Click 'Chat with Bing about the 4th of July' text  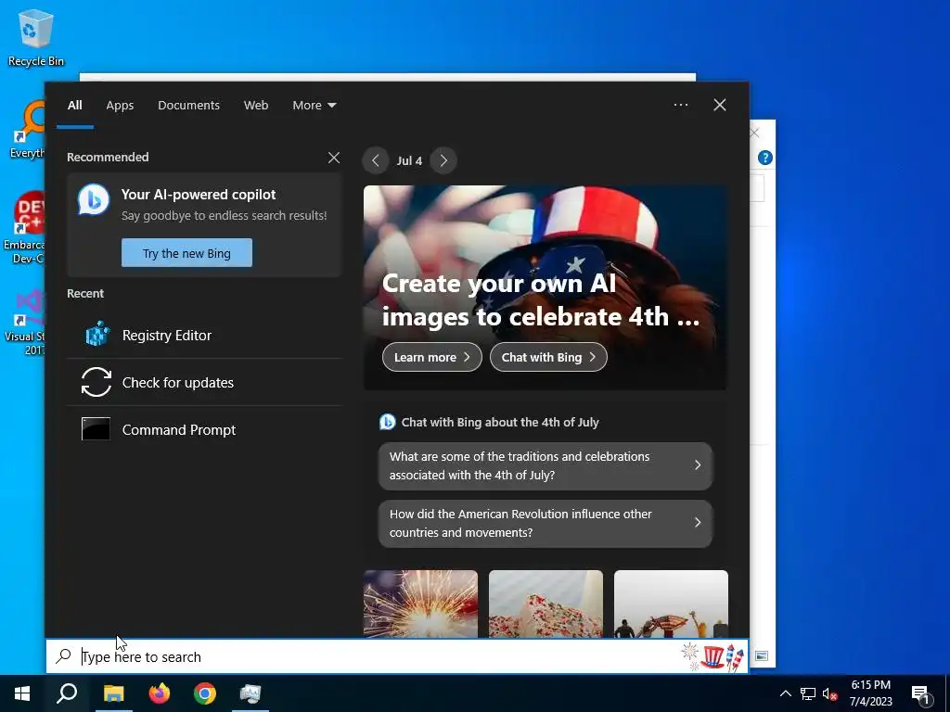pos(500,422)
